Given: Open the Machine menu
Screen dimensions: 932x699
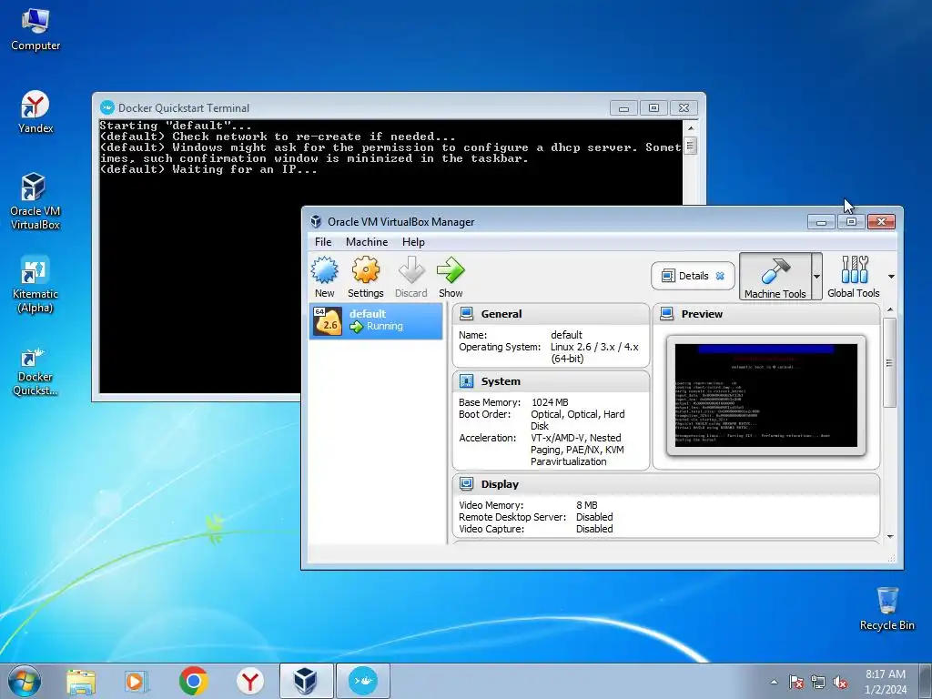Looking at the screenshot, I should 367,242.
